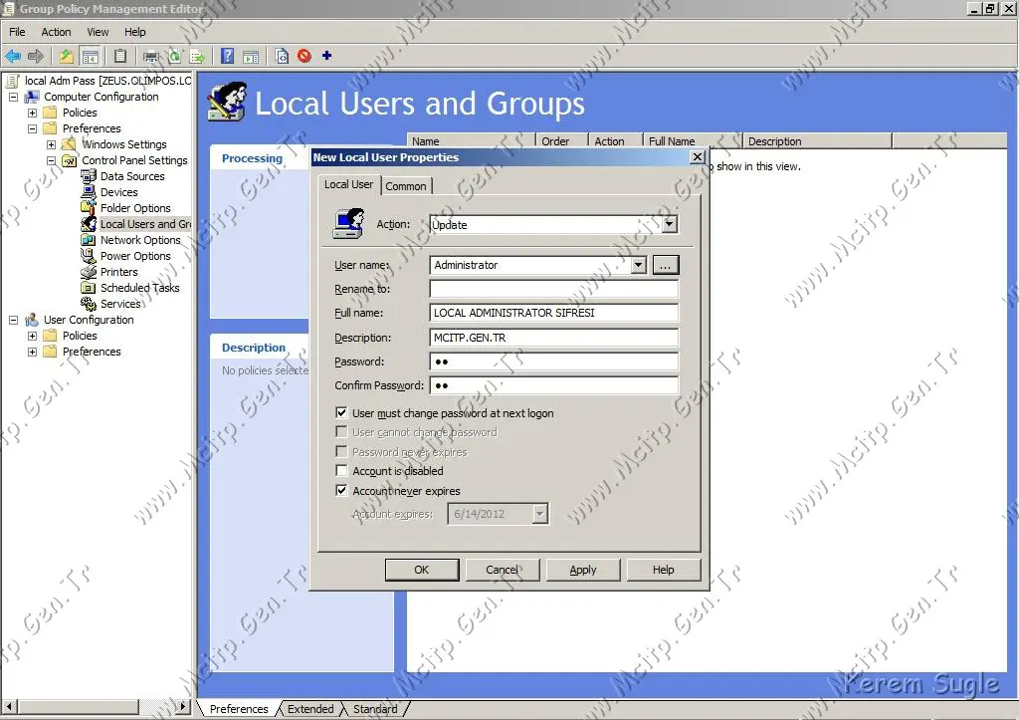Click the tree pane horizontal scrollbar right arrow
1019x720 pixels.
pos(184,706)
